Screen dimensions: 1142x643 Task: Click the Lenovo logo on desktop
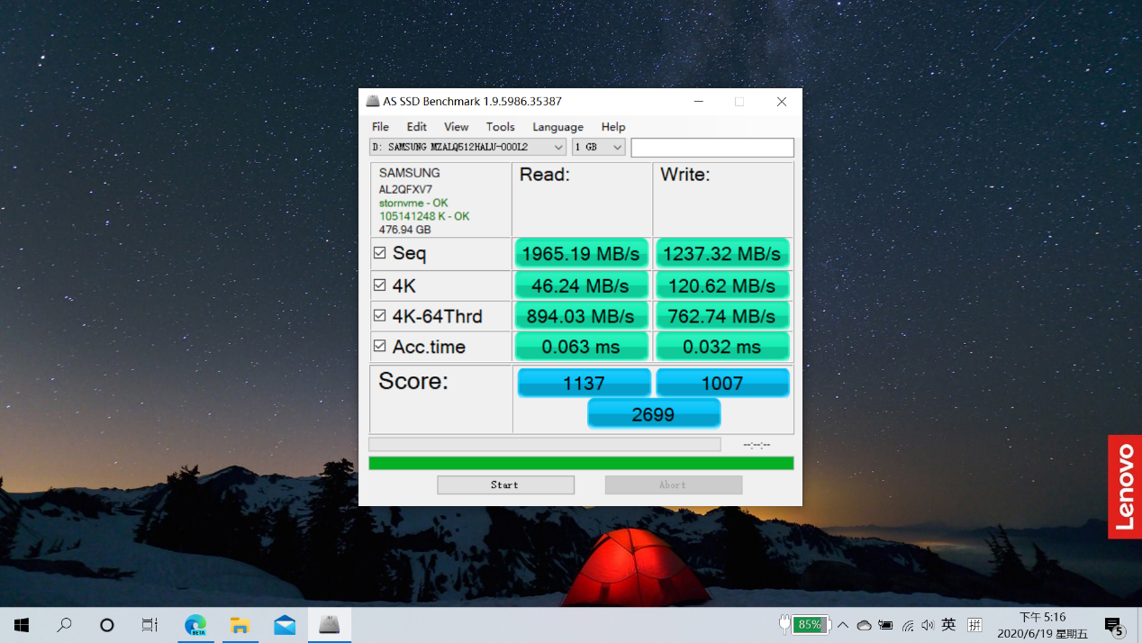(1125, 487)
